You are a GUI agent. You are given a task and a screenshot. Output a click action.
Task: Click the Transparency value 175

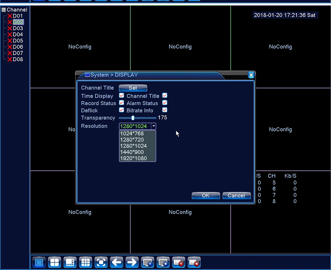pos(162,117)
